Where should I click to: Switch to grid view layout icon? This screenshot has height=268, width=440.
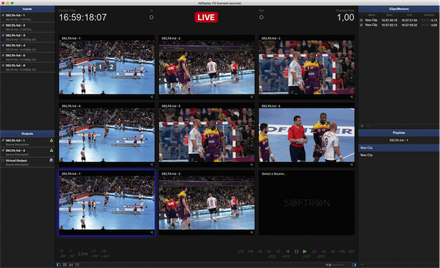(65, 265)
